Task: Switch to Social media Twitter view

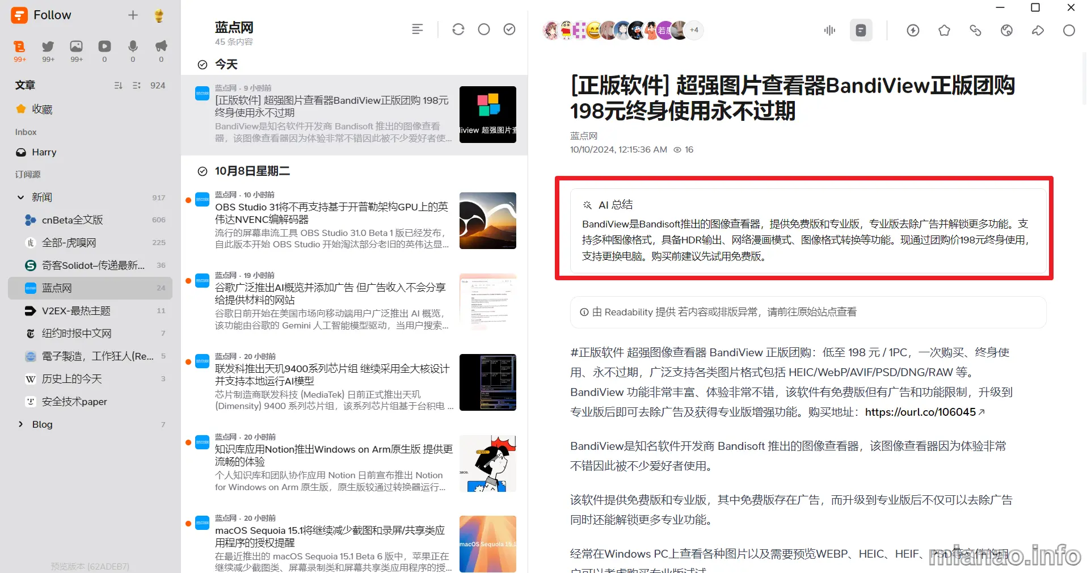Action: pyautogui.click(x=48, y=50)
